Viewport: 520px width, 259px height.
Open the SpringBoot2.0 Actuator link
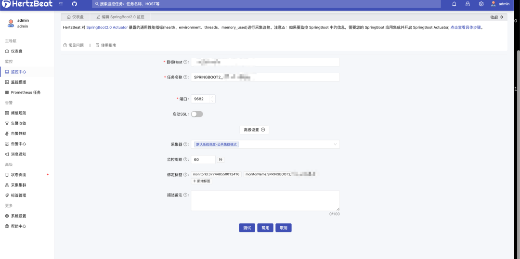(x=107, y=27)
